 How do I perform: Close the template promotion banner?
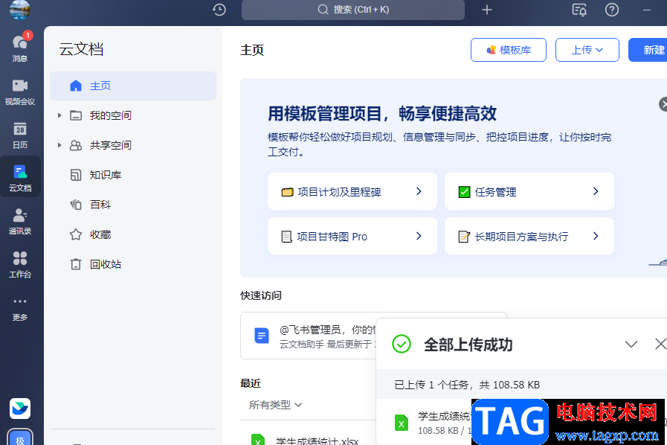tap(663, 104)
